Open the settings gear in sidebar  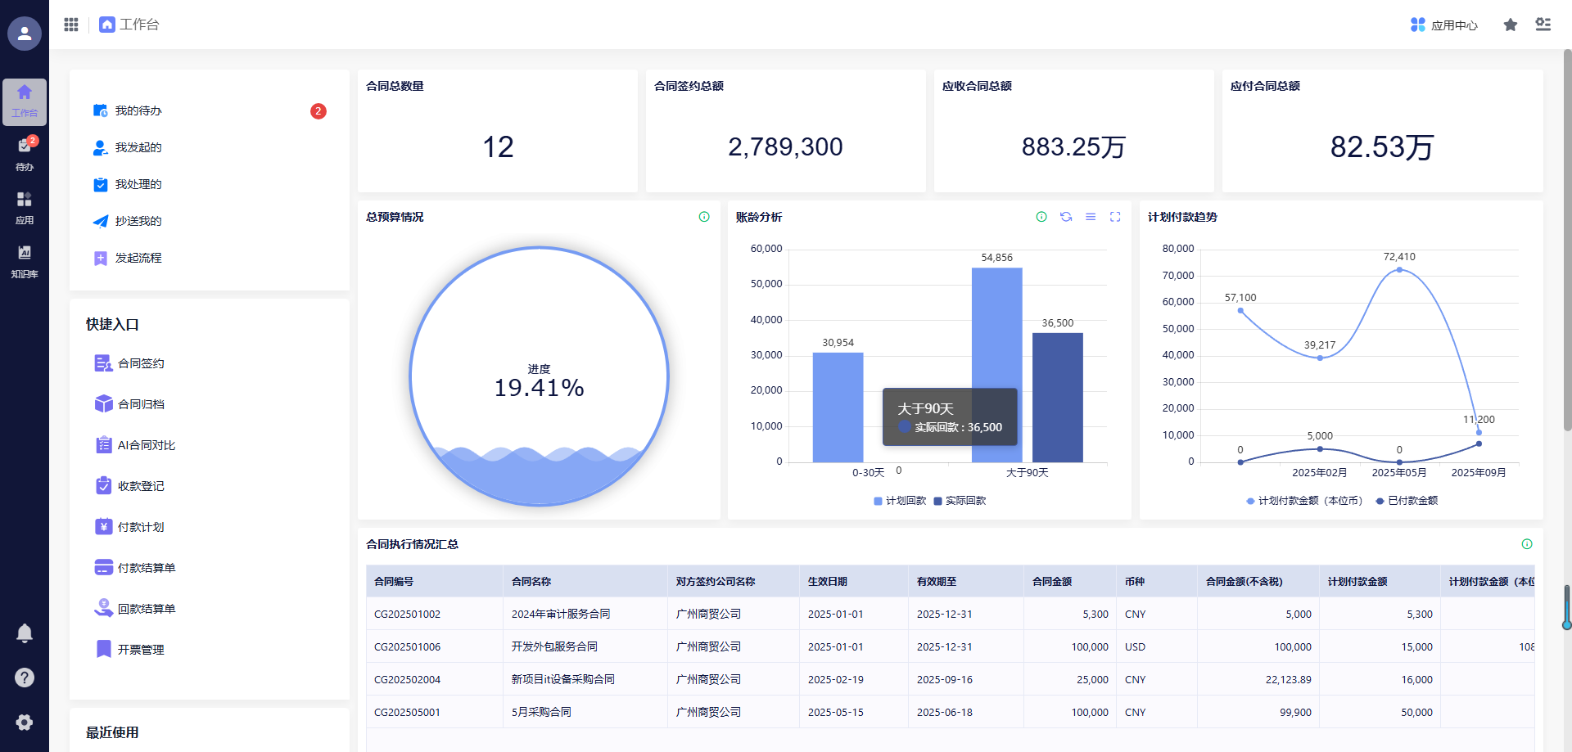25,723
